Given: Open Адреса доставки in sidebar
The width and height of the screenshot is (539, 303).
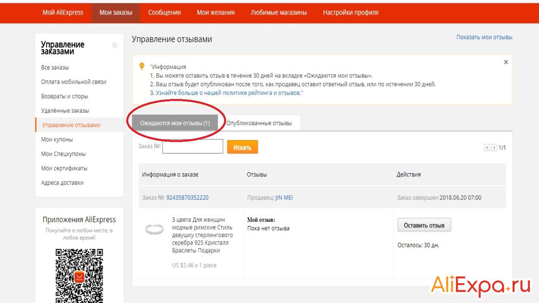Looking at the screenshot, I should pos(62,183).
